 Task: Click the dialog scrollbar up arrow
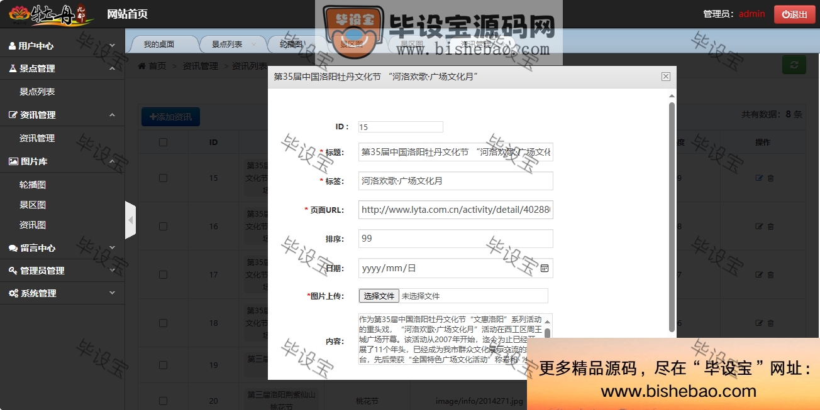pyautogui.click(x=672, y=95)
